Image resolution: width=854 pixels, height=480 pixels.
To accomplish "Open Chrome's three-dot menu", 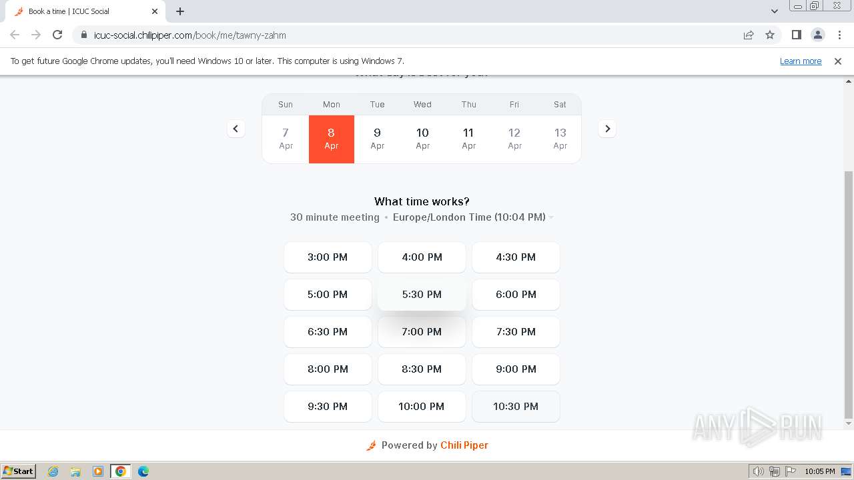I will [839, 35].
